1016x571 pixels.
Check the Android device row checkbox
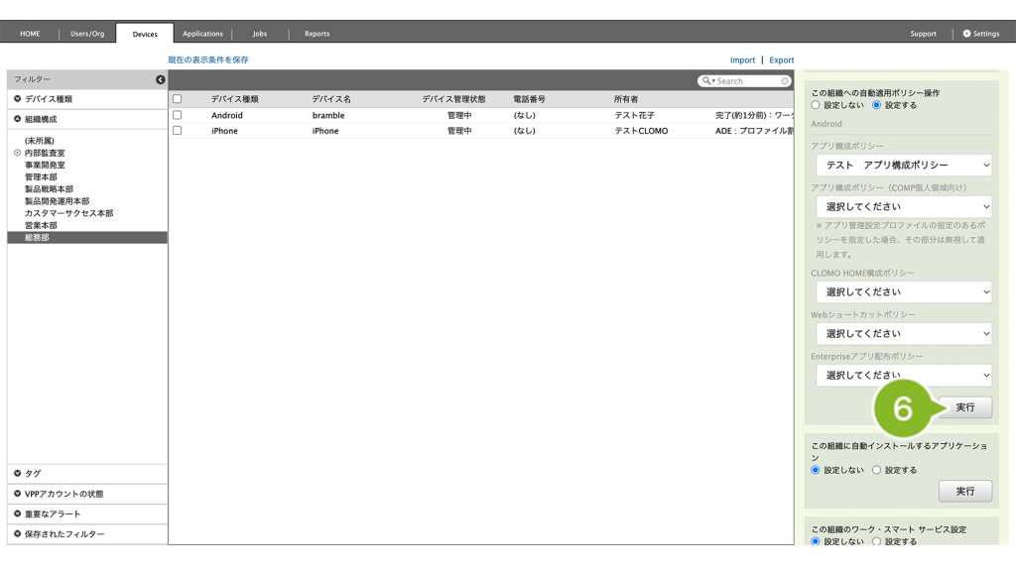178,115
